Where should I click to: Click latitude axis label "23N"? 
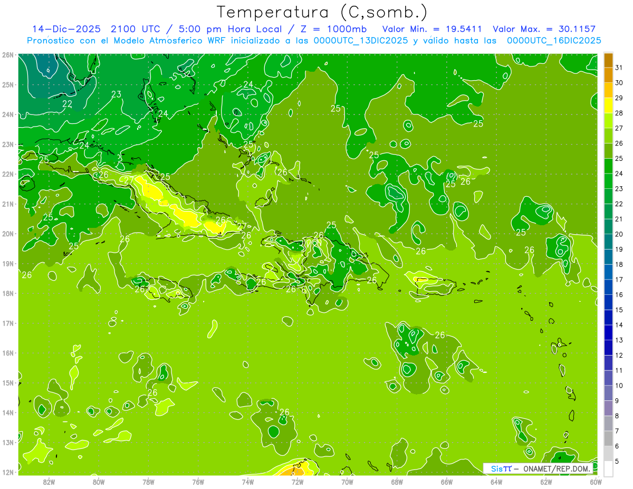7,145
